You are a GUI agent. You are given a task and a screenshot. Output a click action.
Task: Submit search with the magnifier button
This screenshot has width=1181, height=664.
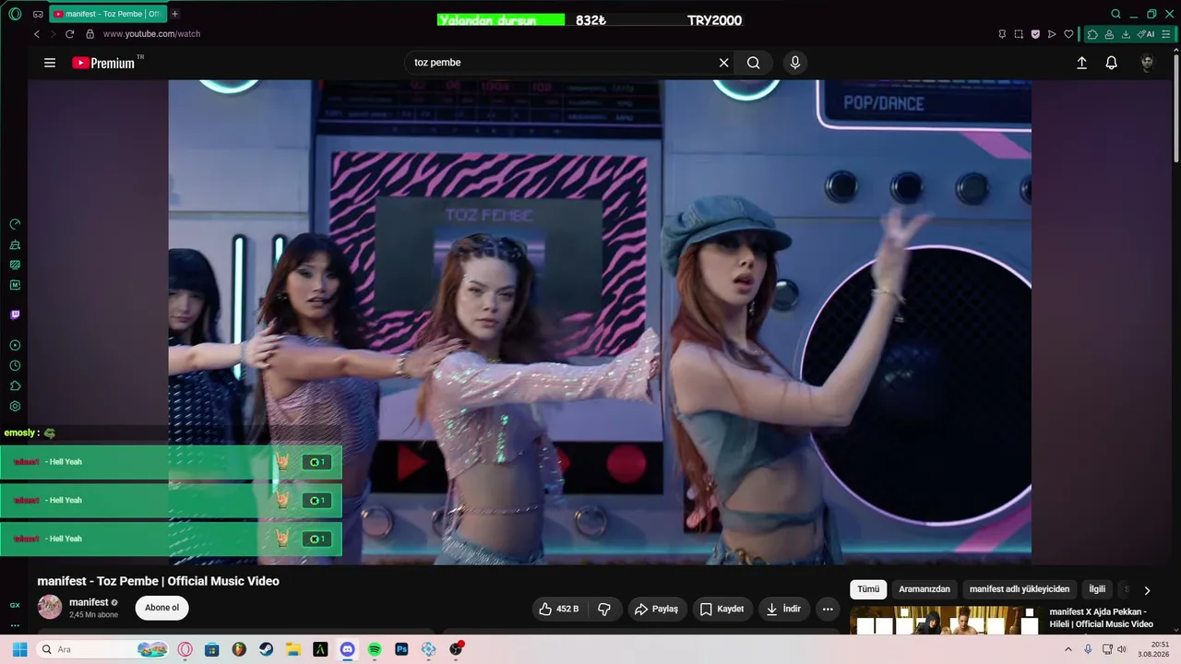point(754,63)
